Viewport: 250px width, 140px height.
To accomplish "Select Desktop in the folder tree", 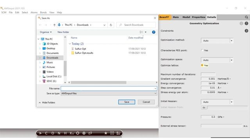I will [51, 48].
